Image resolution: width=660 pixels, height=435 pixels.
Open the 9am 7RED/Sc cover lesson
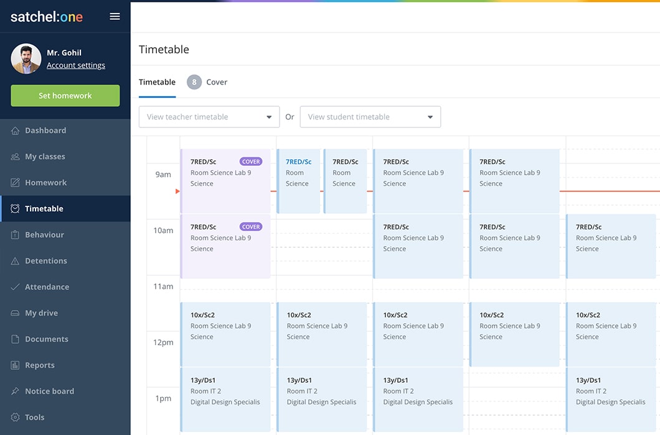point(225,180)
